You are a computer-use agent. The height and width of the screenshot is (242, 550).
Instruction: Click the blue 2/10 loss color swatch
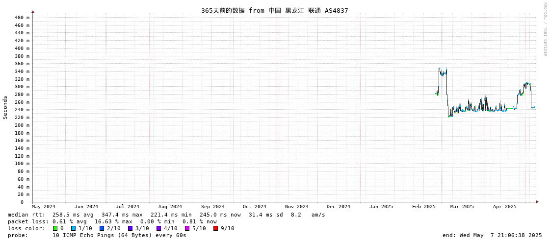tap(102, 228)
